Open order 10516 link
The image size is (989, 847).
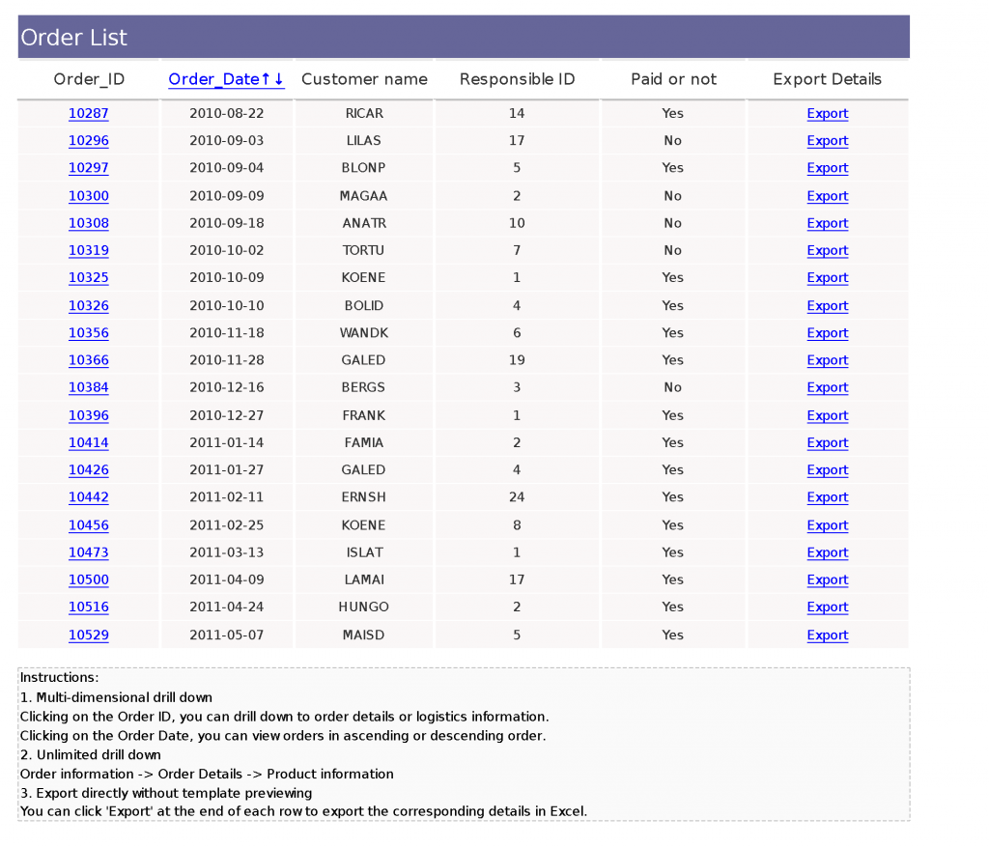tap(88, 607)
